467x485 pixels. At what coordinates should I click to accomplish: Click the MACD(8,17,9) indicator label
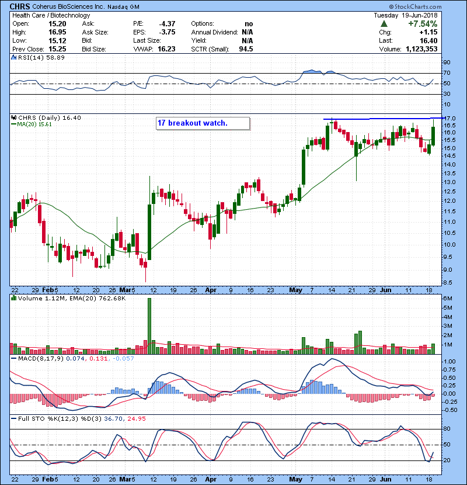pyautogui.click(x=41, y=359)
